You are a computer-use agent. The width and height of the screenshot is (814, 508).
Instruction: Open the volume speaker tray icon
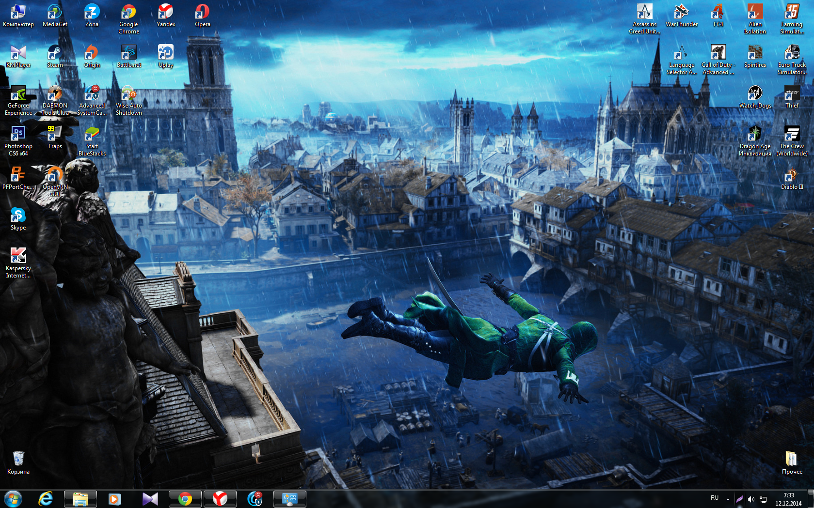pyautogui.click(x=751, y=499)
